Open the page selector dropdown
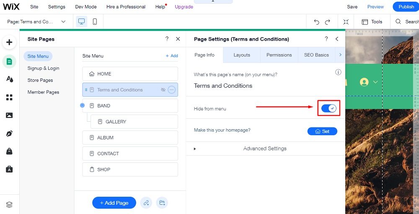This screenshot has width=419, height=214. tap(63, 22)
